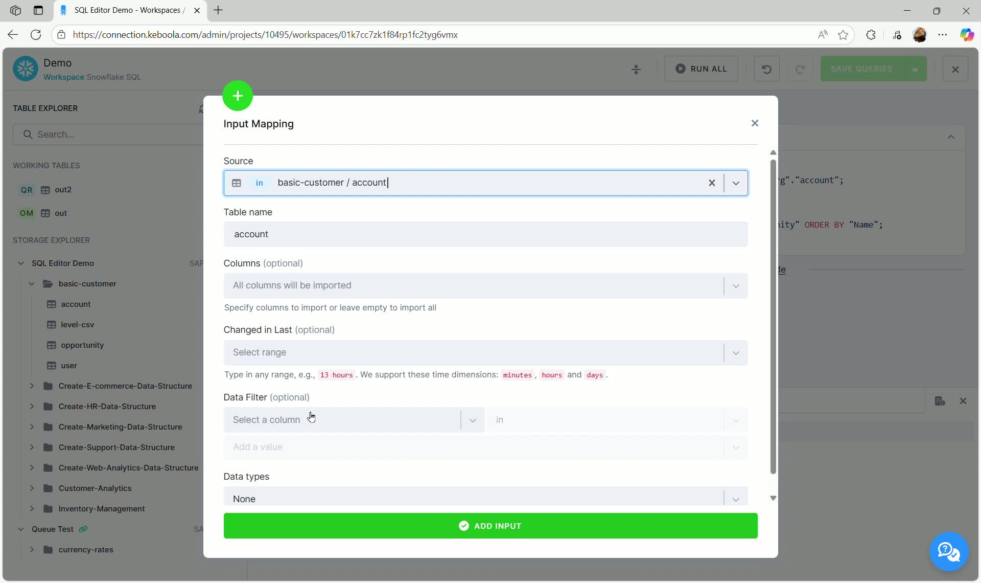Click the table icon next to account in the tree
Screen dimensions: 981x583
(52, 304)
